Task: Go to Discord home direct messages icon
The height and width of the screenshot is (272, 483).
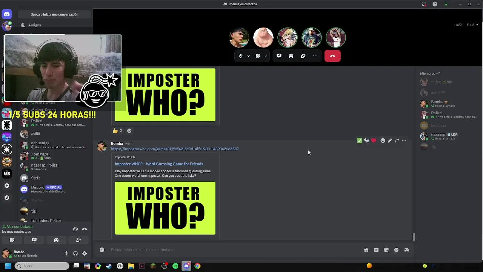Action: 6,14
